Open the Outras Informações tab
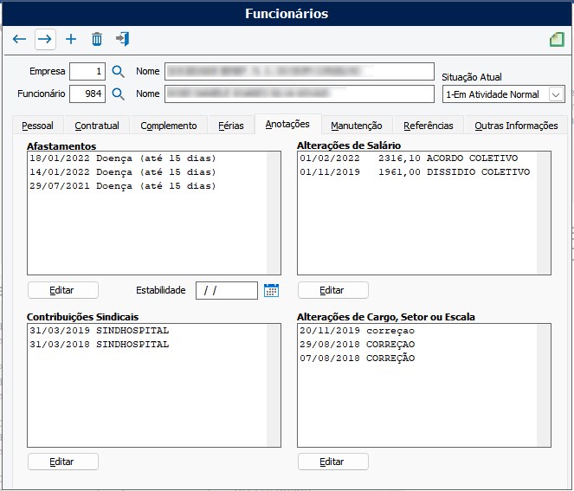The image size is (574, 491). click(x=516, y=126)
